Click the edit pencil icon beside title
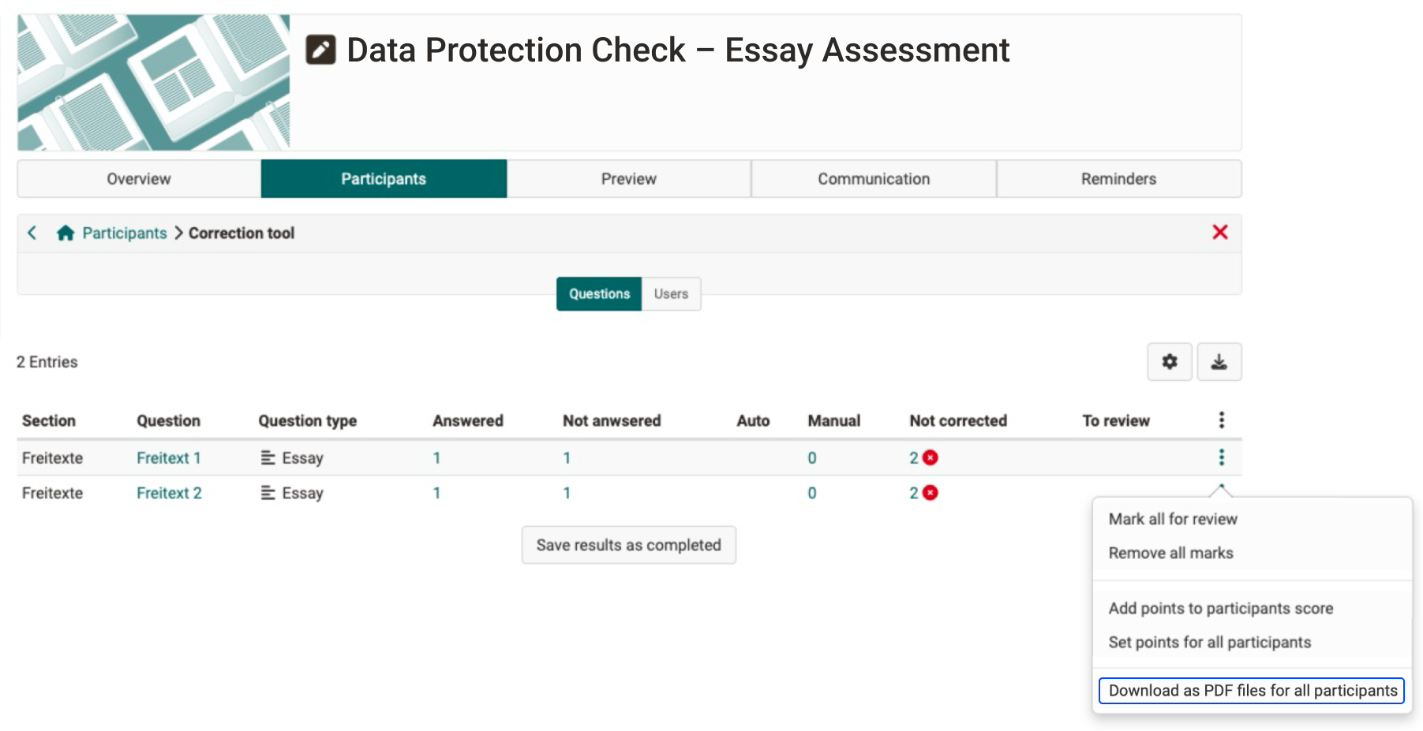Viewport: 1423px width, 731px height. 320,50
